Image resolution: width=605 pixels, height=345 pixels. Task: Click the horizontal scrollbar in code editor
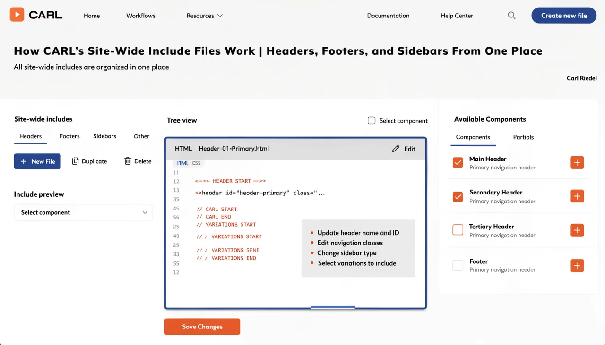333,307
